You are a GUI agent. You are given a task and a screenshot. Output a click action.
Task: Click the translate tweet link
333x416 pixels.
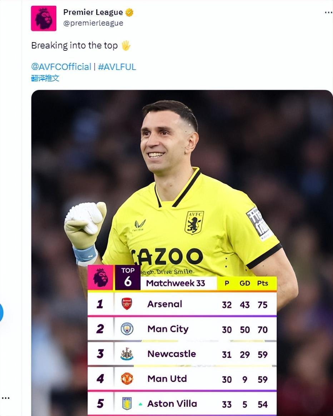(45, 78)
